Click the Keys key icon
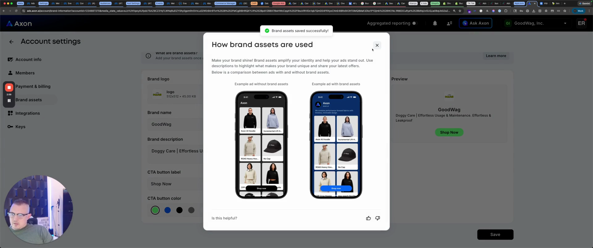The image size is (593, 248). pyautogui.click(x=10, y=127)
